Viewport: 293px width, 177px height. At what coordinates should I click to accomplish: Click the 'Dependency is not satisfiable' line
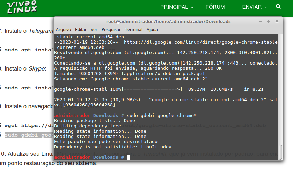click(x=113, y=147)
